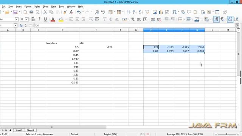Apply the yellow highlighting color swatch

61,19
